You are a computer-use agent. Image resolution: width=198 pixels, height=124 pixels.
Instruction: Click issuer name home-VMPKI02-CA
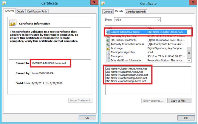click(x=43, y=73)
